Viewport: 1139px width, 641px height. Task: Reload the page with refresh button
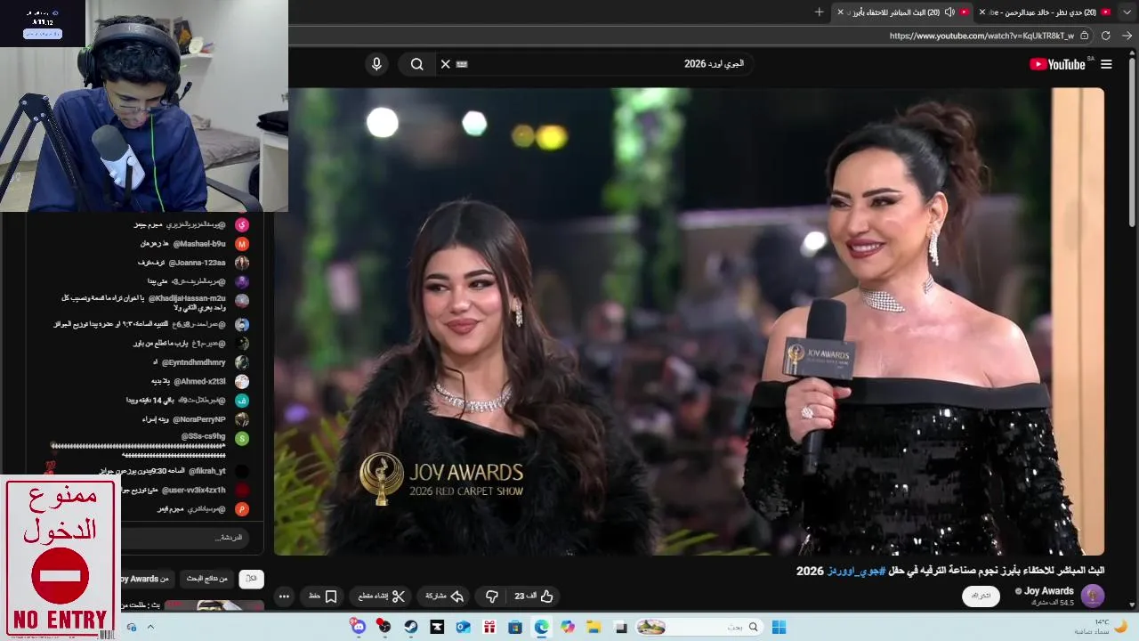[1106, 36]
